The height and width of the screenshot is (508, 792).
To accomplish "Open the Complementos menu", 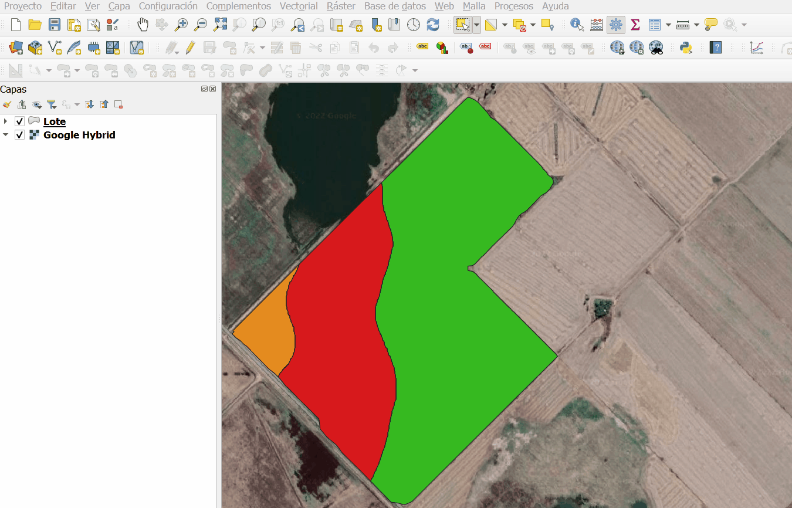I will pyautogui.click(x=238, y=6).
